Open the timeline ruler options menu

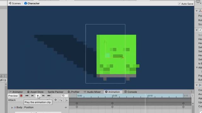(193, 96)
